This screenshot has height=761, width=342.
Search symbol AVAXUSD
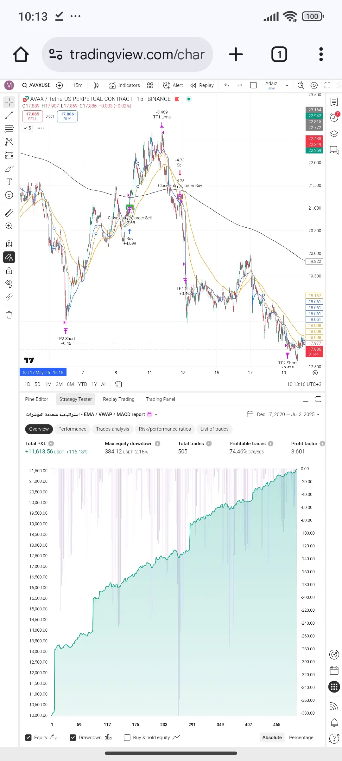(x=36, y=85)
